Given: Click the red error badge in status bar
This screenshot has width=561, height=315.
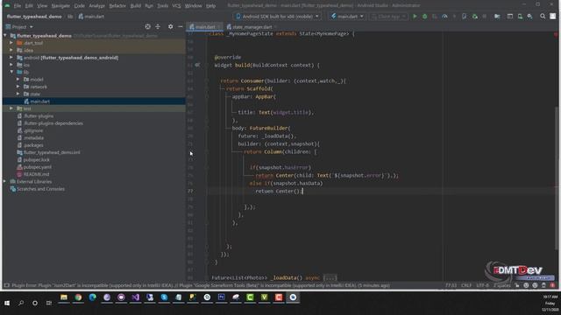Looking at the screenshot, I should click(x=553, y=285).
